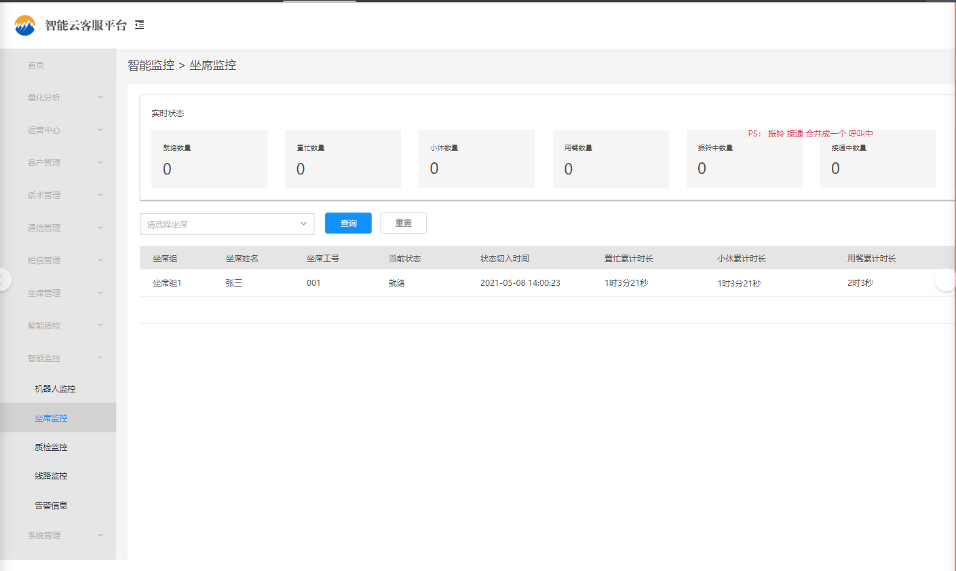The width and height of the screenshot is (956, 571).
Task: Click the 张三 name cell
Action: 234,283
